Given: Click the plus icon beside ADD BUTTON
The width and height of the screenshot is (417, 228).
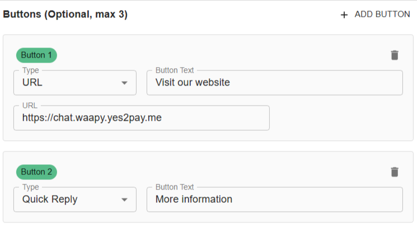Looking at the screenshot, I should pyautogui.click(x=344, y=15).
